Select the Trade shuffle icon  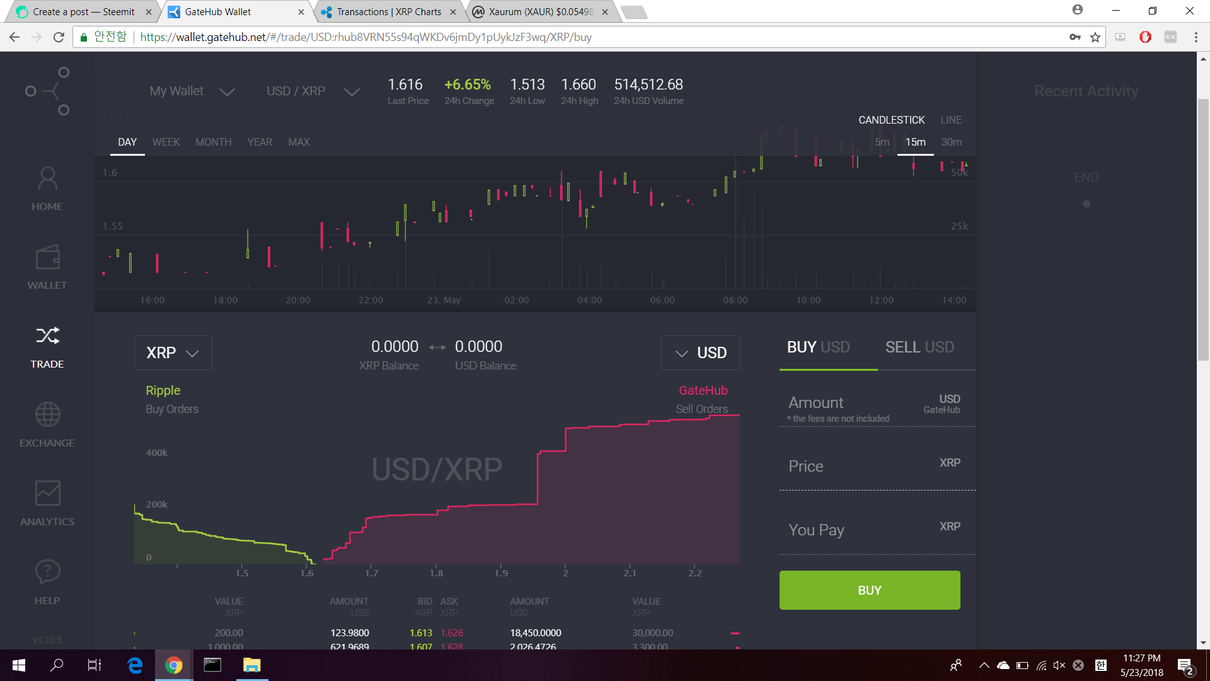point(47,336)
